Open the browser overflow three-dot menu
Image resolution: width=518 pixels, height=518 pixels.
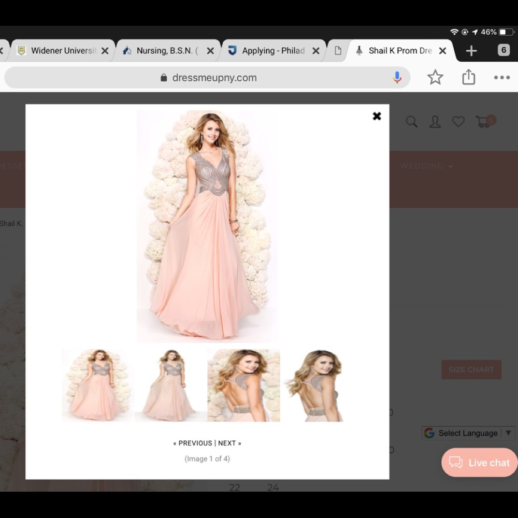click(501, 77)
